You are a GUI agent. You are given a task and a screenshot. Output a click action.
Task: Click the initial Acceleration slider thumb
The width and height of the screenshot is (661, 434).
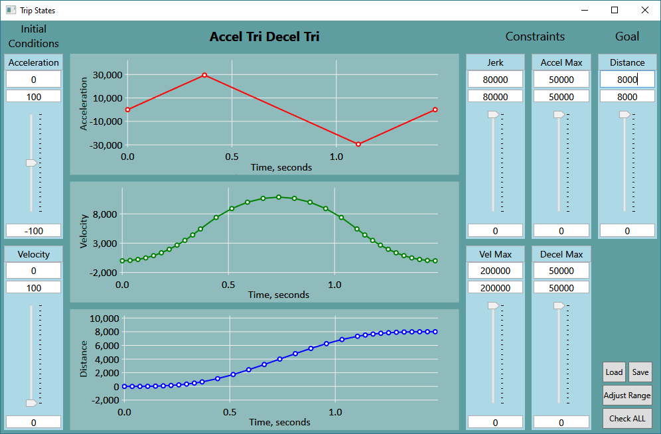point(31,163)
